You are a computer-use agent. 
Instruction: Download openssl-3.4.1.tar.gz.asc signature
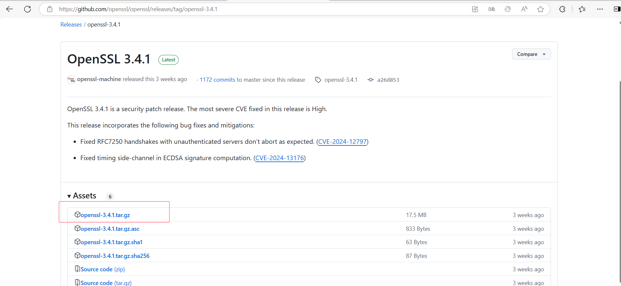(x=110, y=229)
